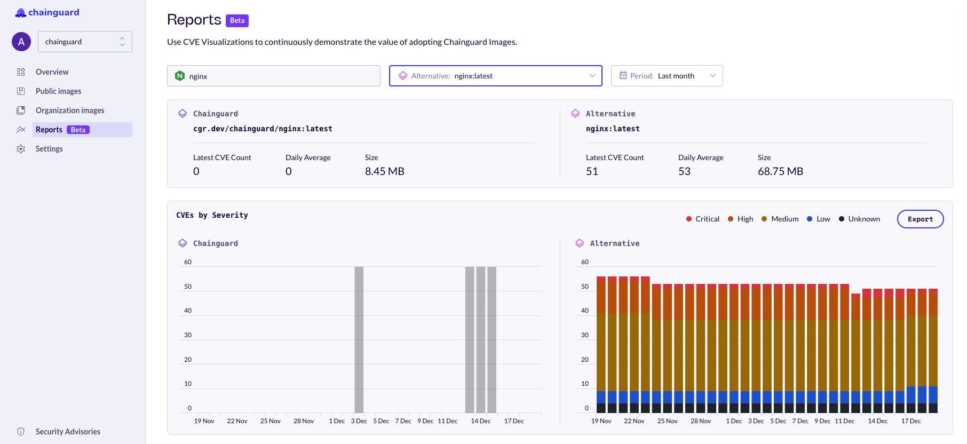Click the Chainguard logo in sidebar
Screen dimensions: 967x444
coord(47,12)
